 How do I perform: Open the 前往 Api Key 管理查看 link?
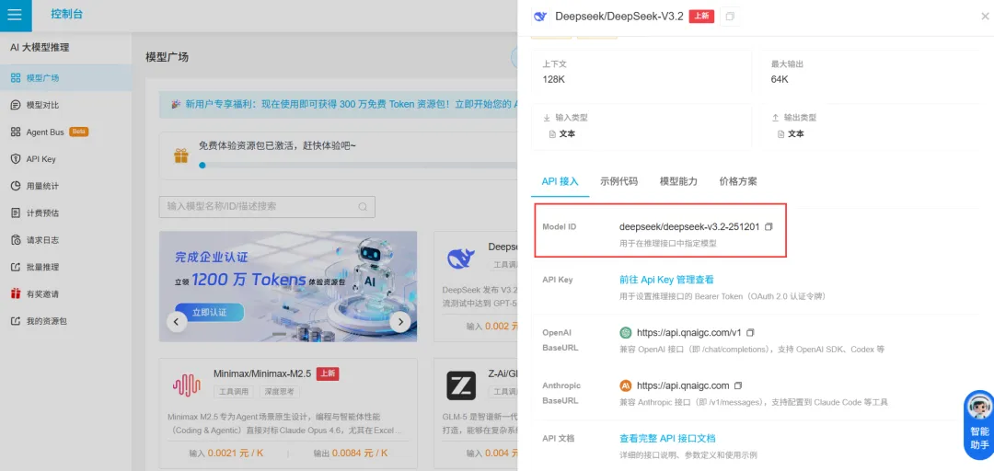tap(666, 280)
